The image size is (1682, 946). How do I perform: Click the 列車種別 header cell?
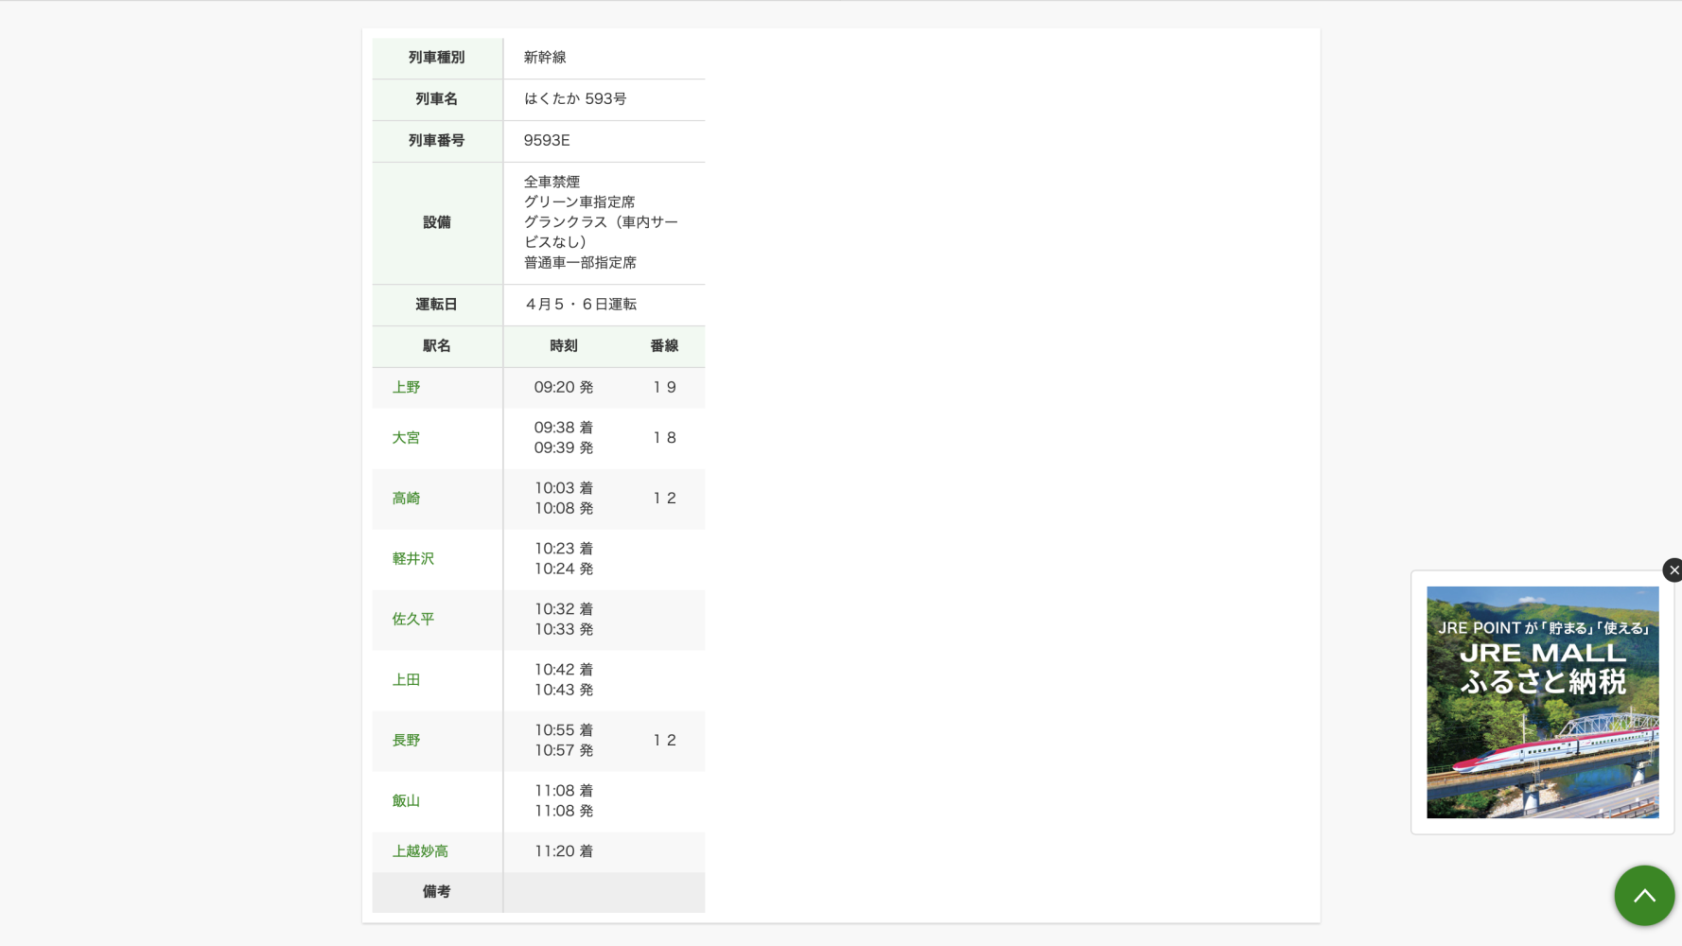(x=437, y=58)
